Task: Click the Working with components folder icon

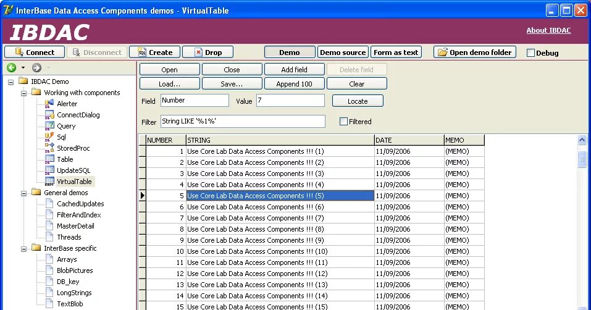Action: [x=36, y=92]
